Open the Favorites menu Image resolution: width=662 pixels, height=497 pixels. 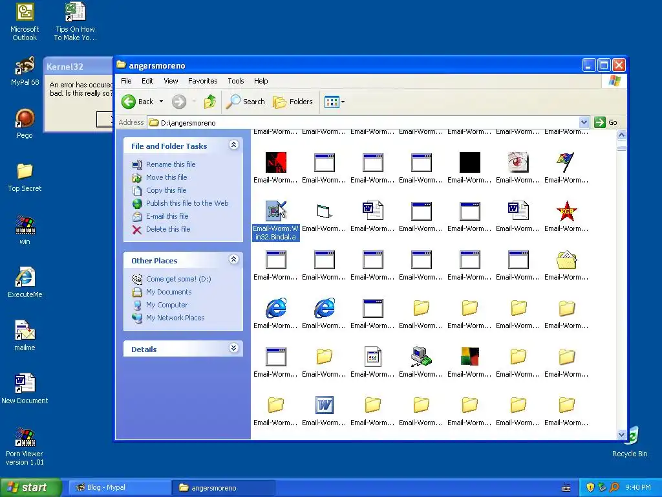(x=202, y=81)
